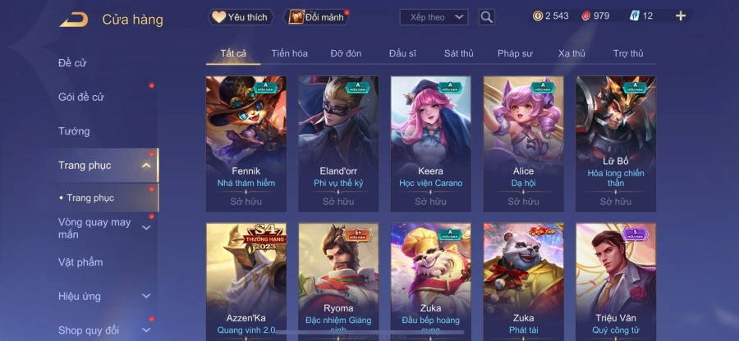The width and height of the screenshot is (739, 341).
Task: Open Yêu thích favorites heart
Action: (x=218, y=17)
